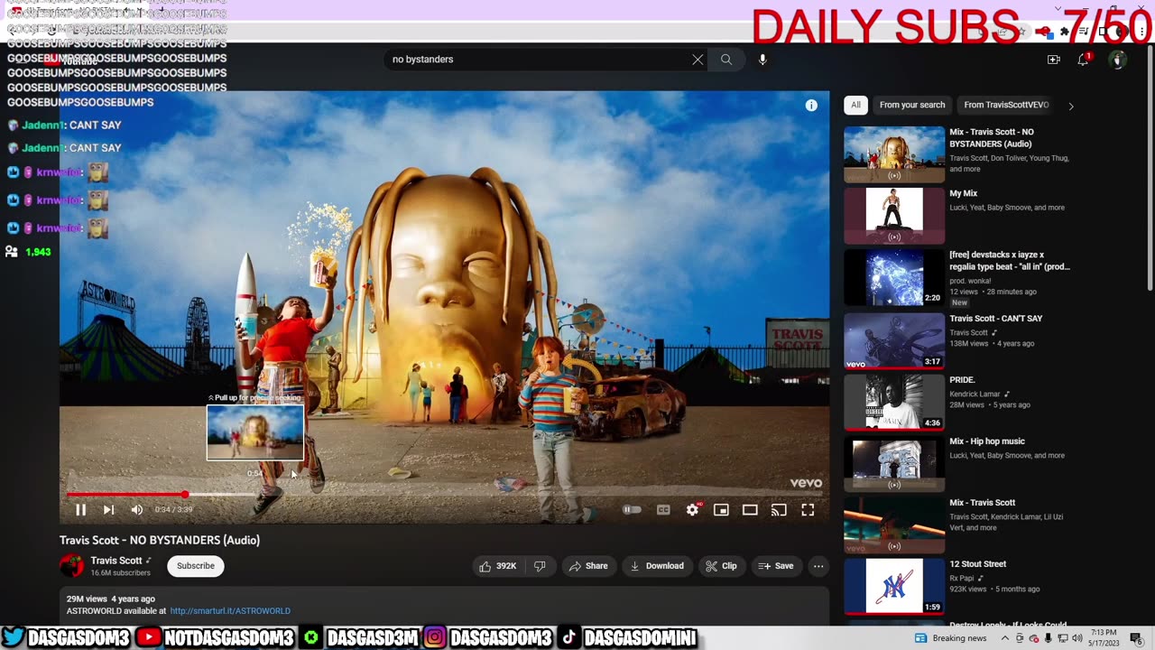The height and width of the screenshot is (650, 1155).
Task: Open Breaking news taskbar widget
Action: click(x=951, y=638)
